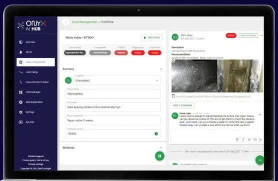The image size is (278, 181).
Task: Click the Critical tag on Sam Jones post
Action: (x=231, y=35)
